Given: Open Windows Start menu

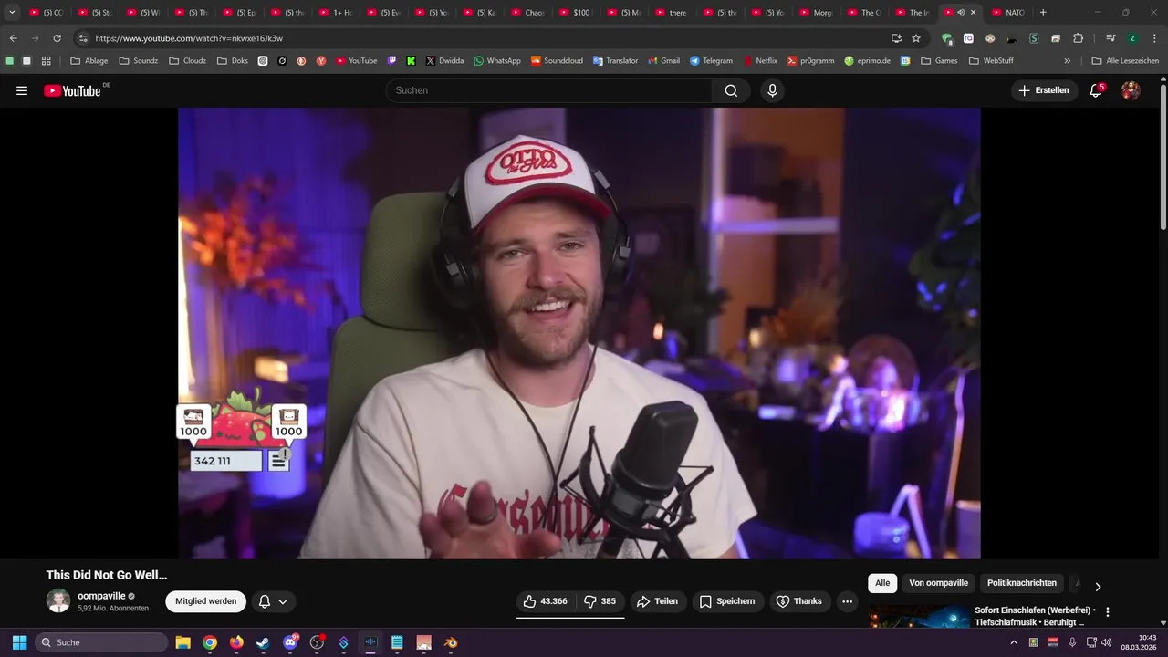Looking at the screenshot, I should (x=19, y=642).
